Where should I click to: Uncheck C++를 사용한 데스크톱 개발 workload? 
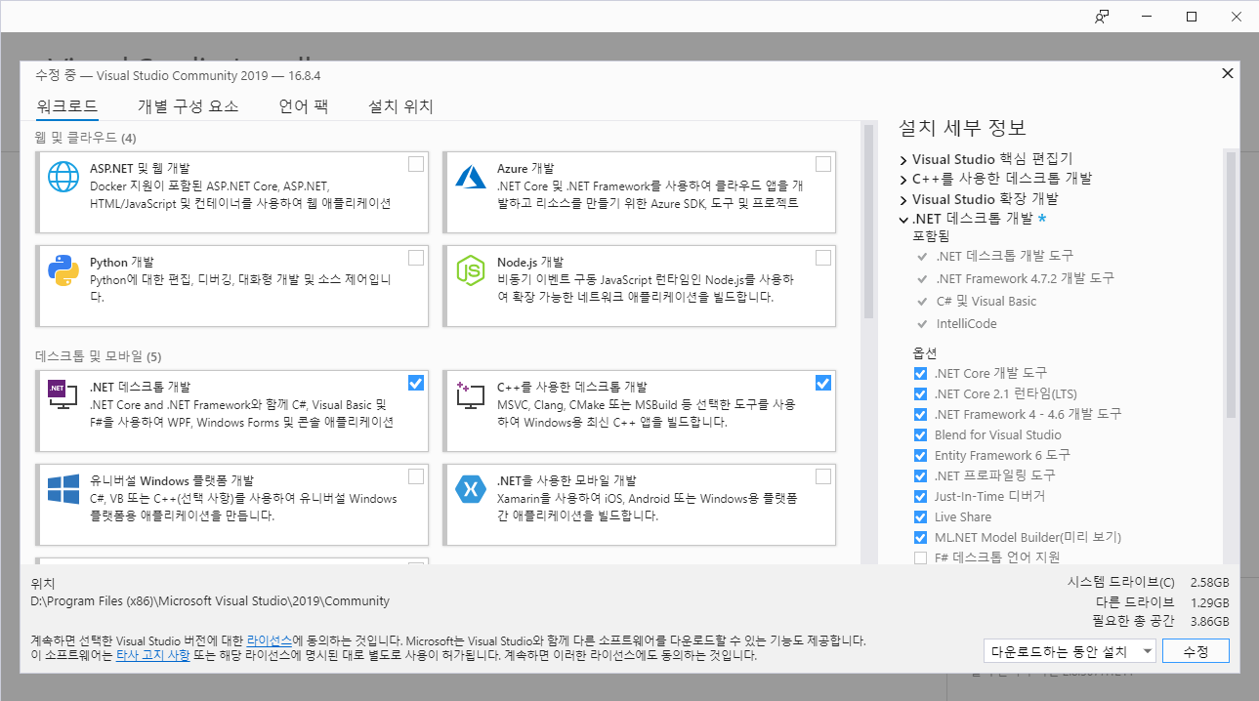tap(823, 383)
